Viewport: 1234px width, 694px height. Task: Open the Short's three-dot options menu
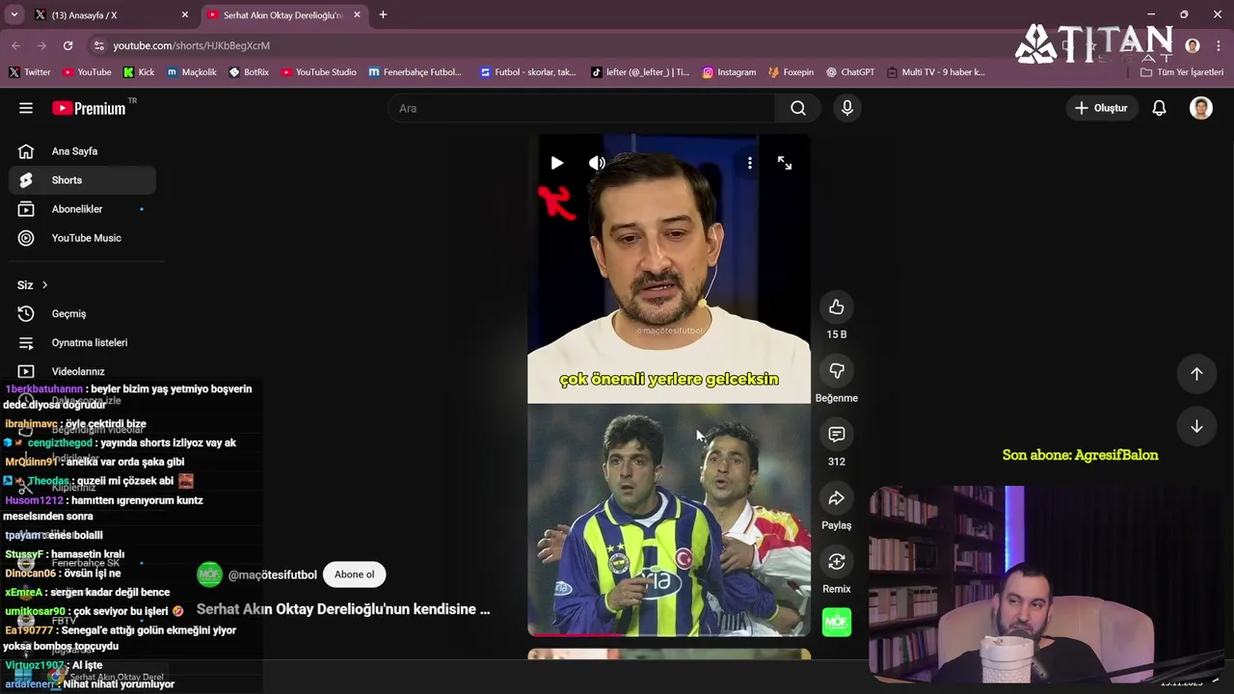tap(749, 163)
